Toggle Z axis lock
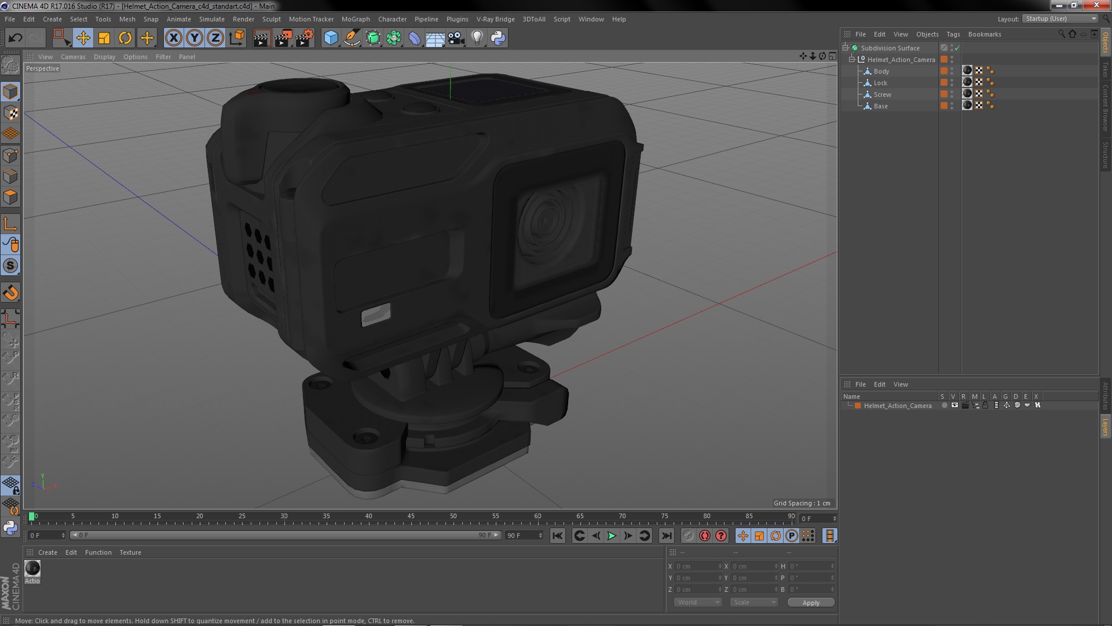 pyautogui.click(x=215, y=38)
